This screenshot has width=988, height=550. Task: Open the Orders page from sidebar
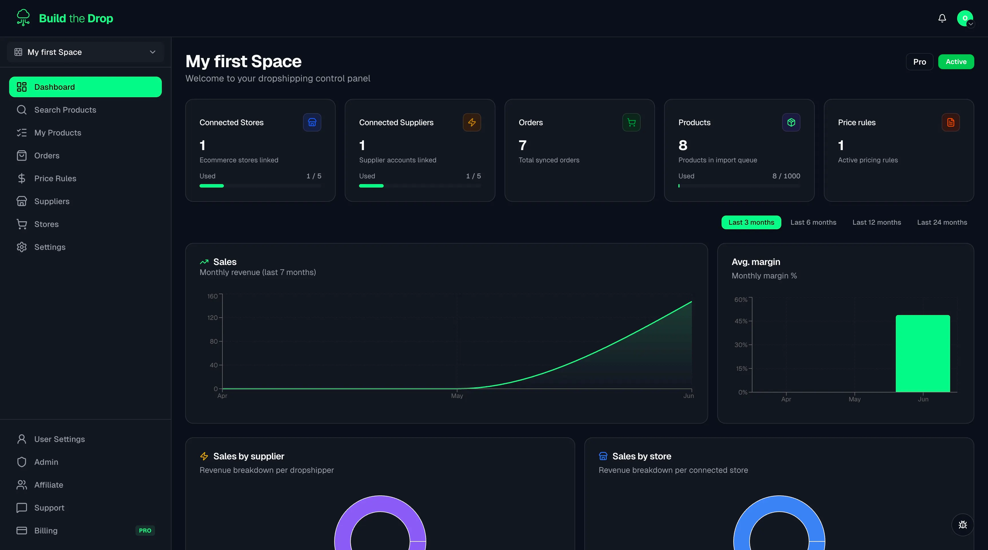[85, 155]
